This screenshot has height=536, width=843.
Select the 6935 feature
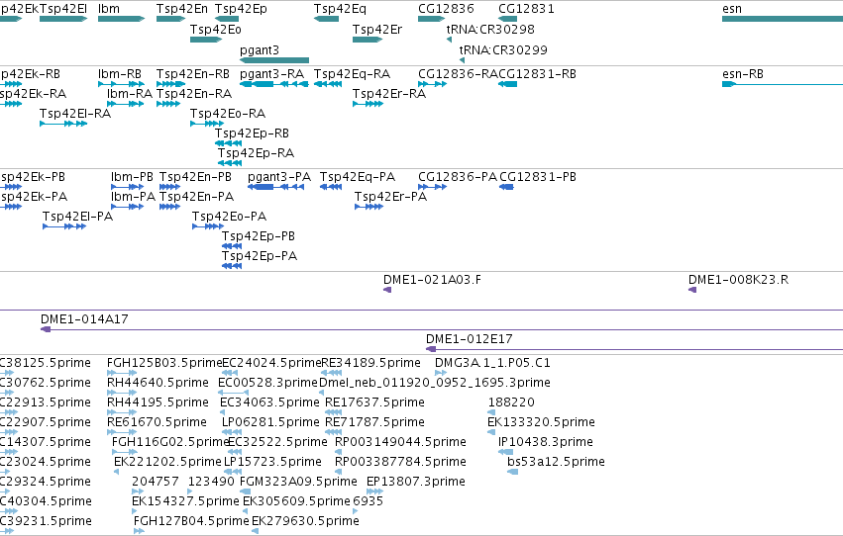(x=356, y=511)
